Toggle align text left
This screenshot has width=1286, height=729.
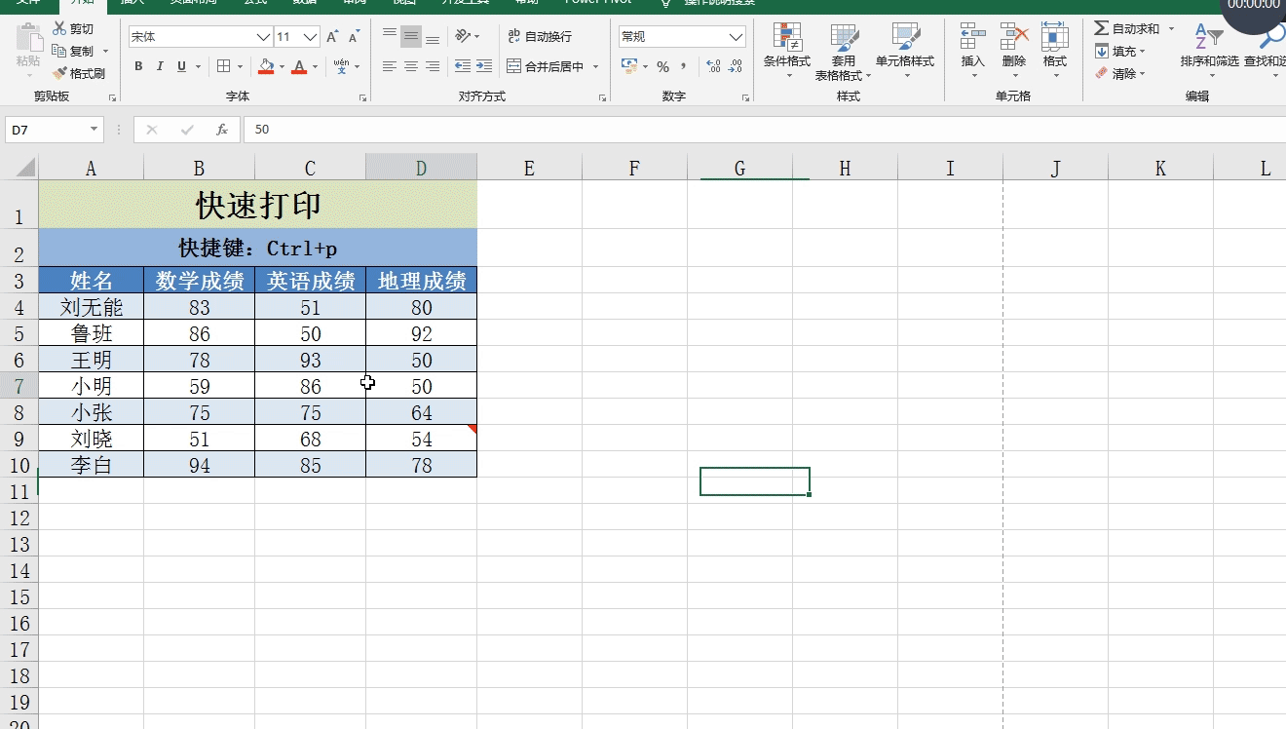tap(390, 66)
